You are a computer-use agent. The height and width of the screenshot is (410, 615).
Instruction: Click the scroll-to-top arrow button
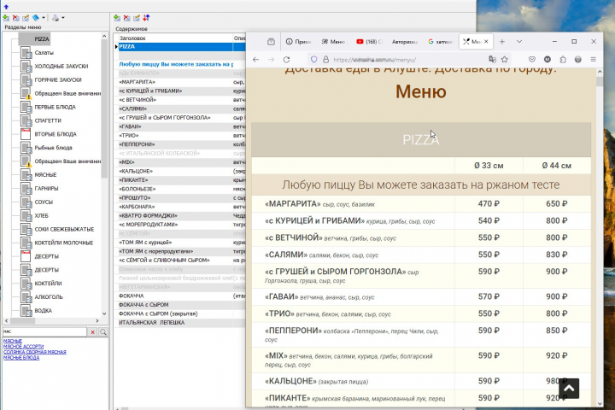click(569, 389)
